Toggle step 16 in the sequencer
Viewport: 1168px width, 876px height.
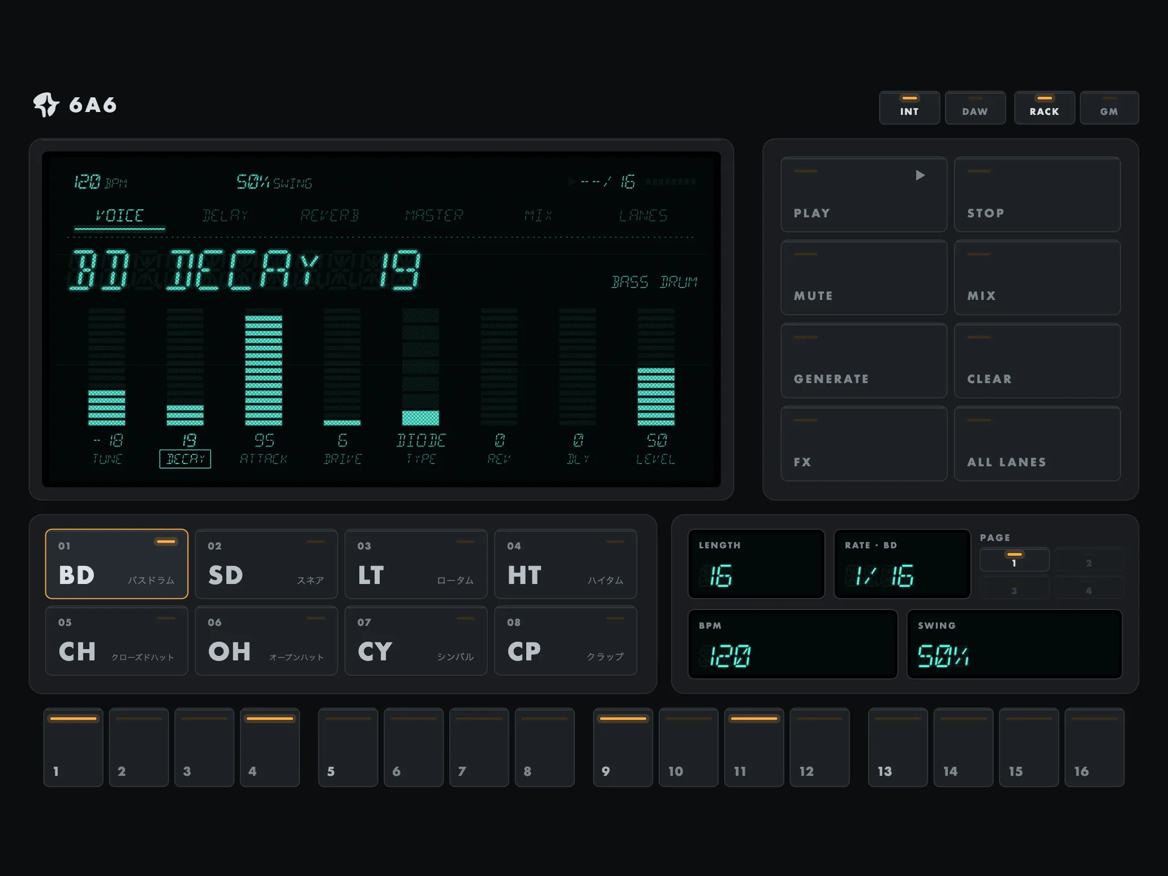[1094, 747]
